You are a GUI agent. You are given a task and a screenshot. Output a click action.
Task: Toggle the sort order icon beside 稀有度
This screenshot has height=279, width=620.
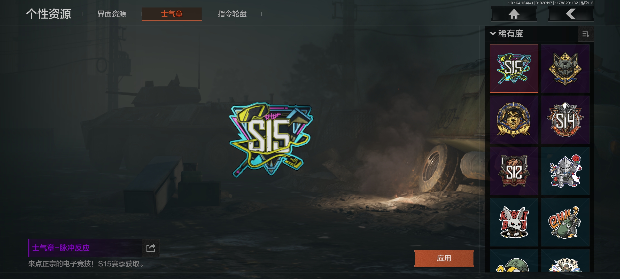click(x=586, y=34)
